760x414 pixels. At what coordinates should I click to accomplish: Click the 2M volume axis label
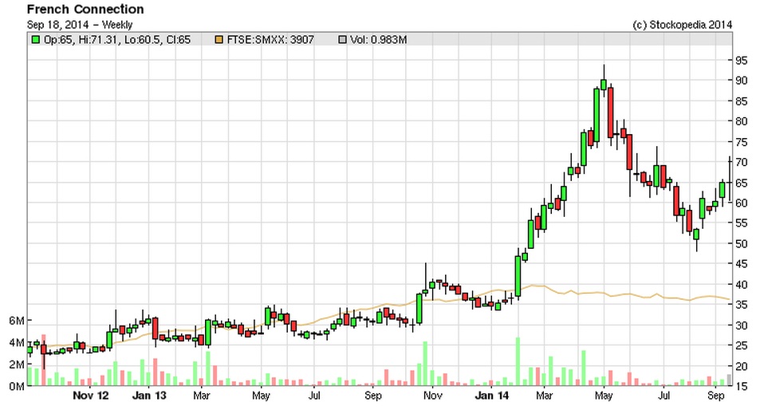pyautogui.click(x=17, y=365)
